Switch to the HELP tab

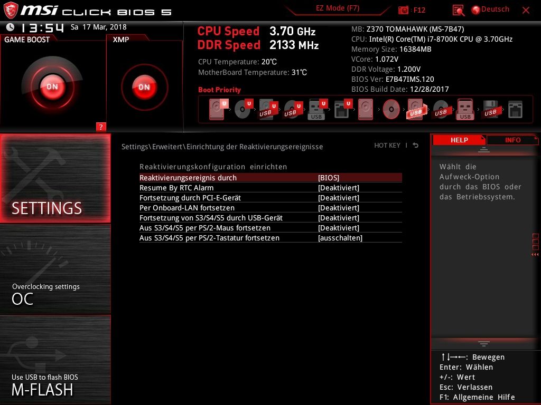pos(459,140)
